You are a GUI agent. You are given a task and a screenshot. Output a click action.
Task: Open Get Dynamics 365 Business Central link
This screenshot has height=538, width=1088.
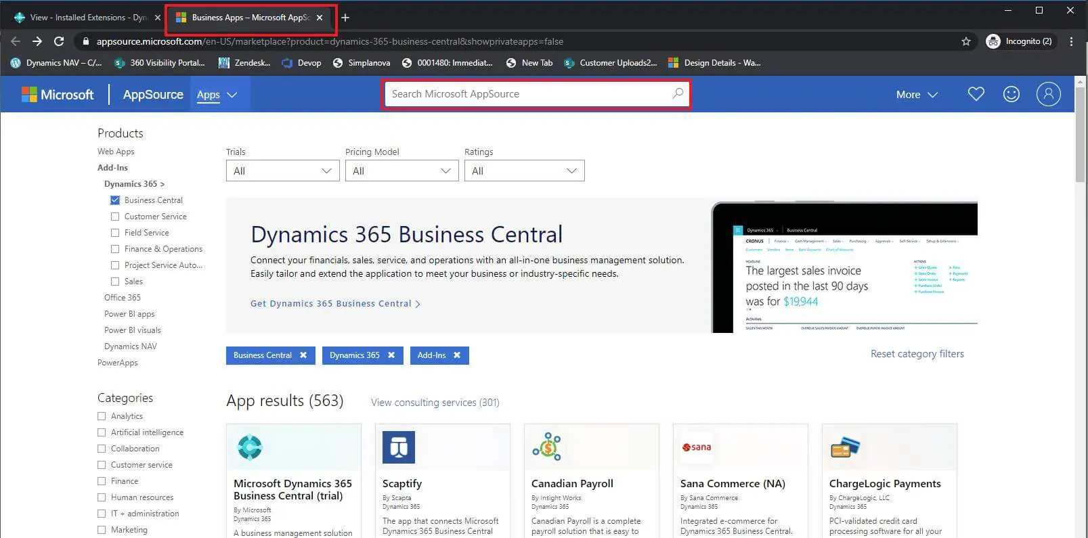tap(335, 304)
